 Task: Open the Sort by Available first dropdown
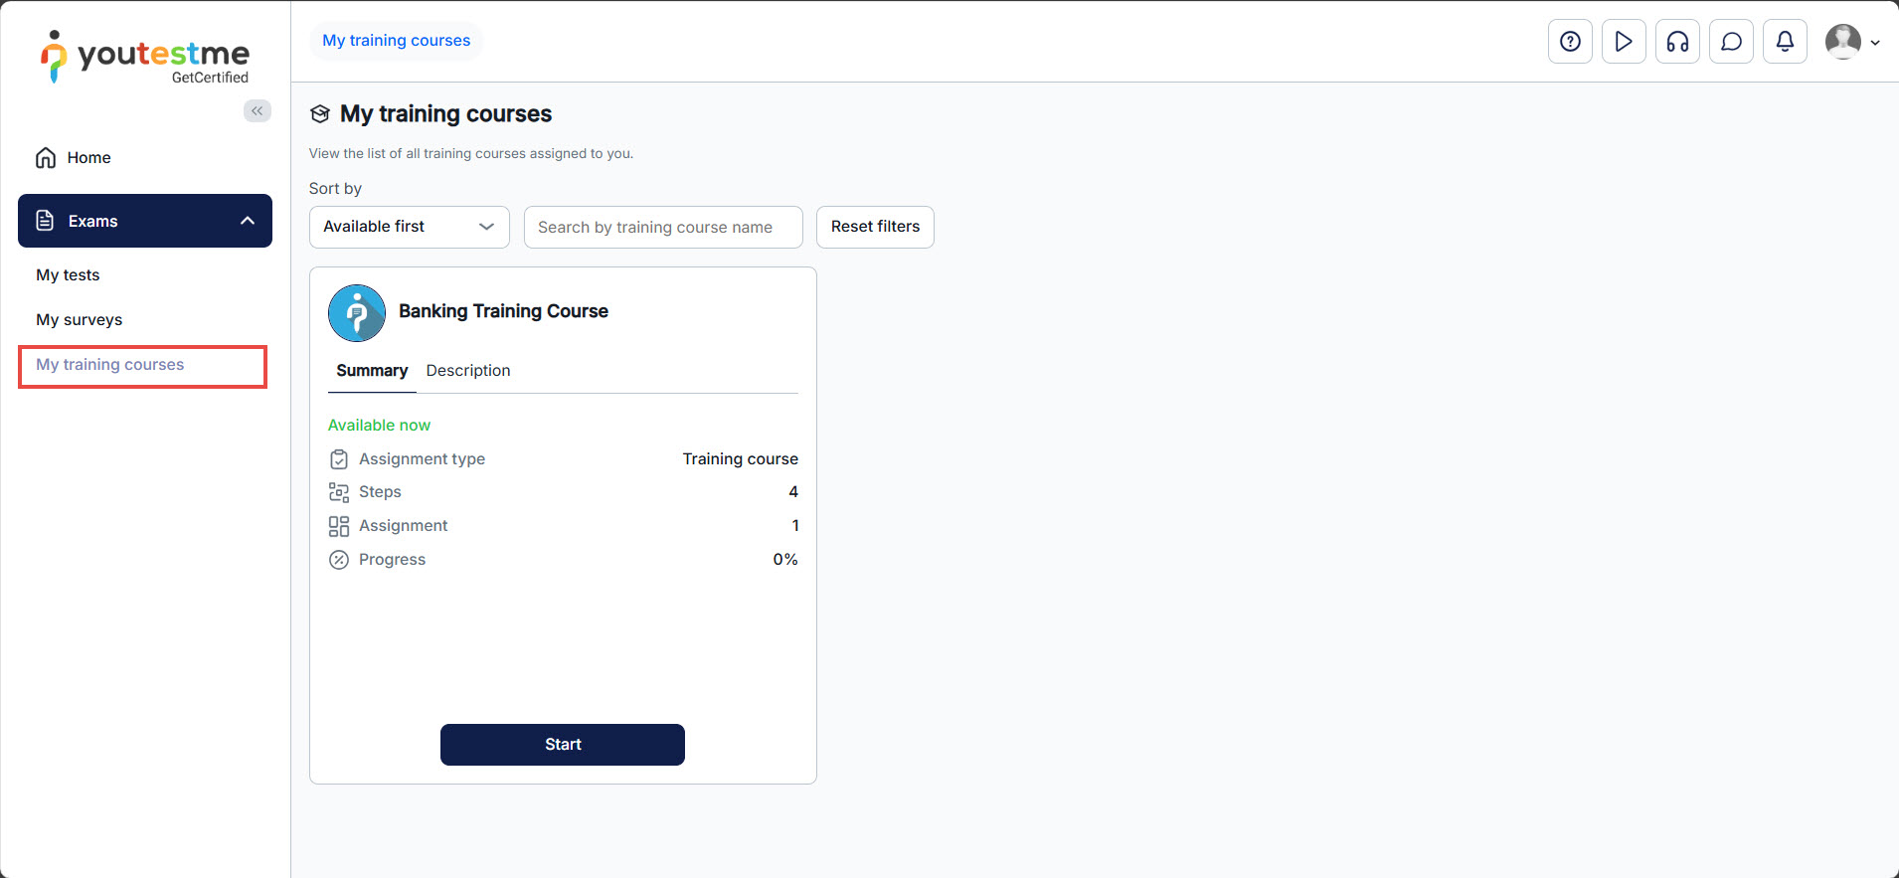[409, 227]
